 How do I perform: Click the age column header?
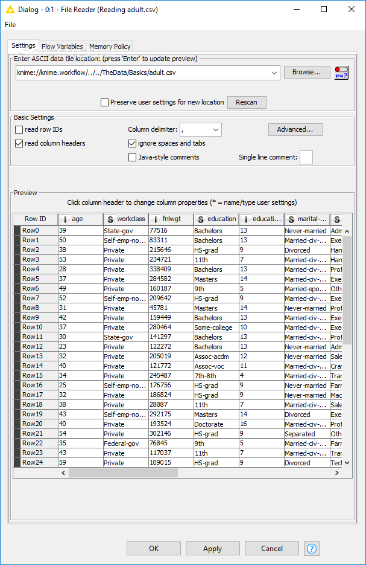(81, 219)
